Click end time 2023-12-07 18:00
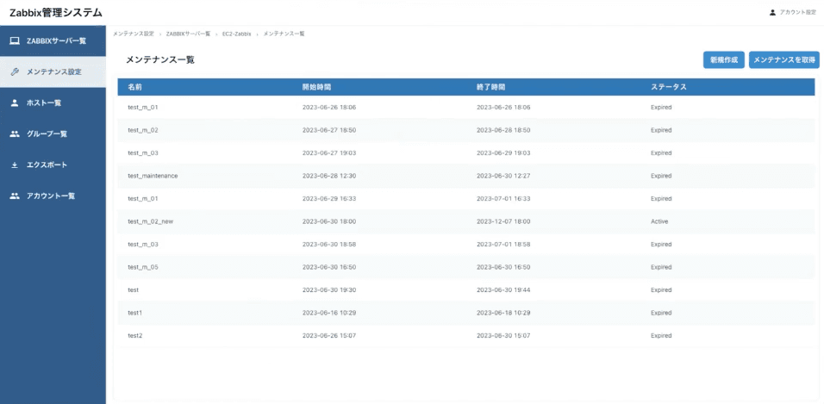Viewport: 824px width, 404px height. pos(503,221)
